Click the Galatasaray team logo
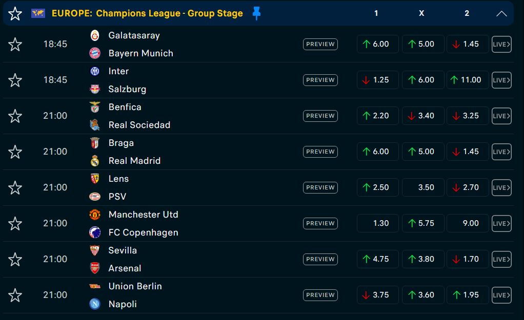The width and height of the screenshot is (524, 320). tap(95, 35)
